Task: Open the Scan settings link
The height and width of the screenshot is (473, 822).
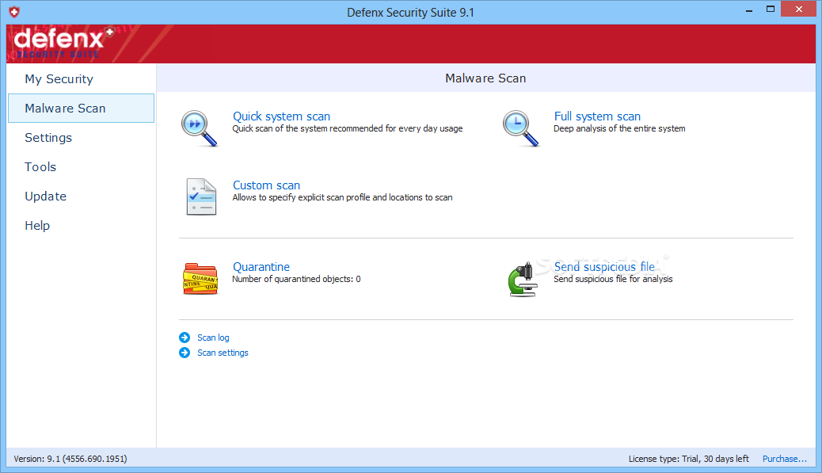Action: tap(223, 353)
